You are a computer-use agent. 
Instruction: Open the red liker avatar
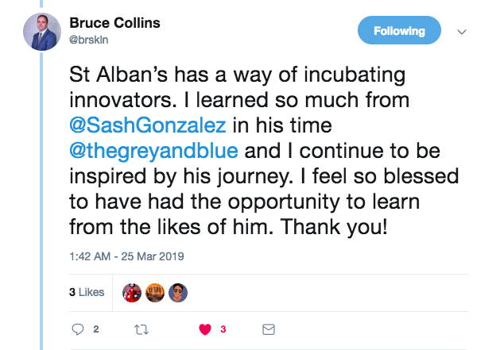pos(132,292)
